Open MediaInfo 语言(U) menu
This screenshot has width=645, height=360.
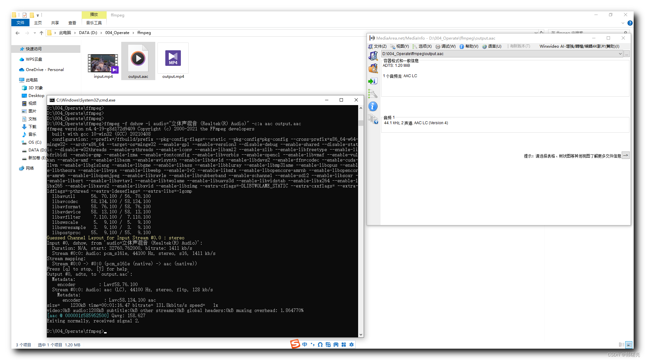[x=492, y=46]
